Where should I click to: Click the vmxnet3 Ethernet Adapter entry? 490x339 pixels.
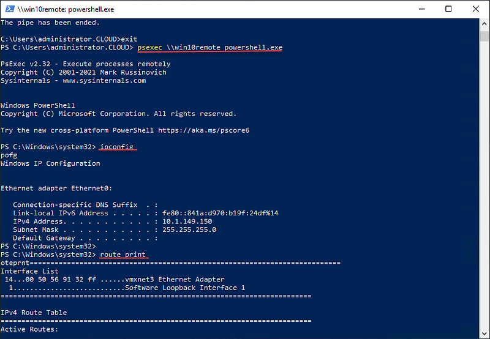pyautogui.click(x=192, y=279)
